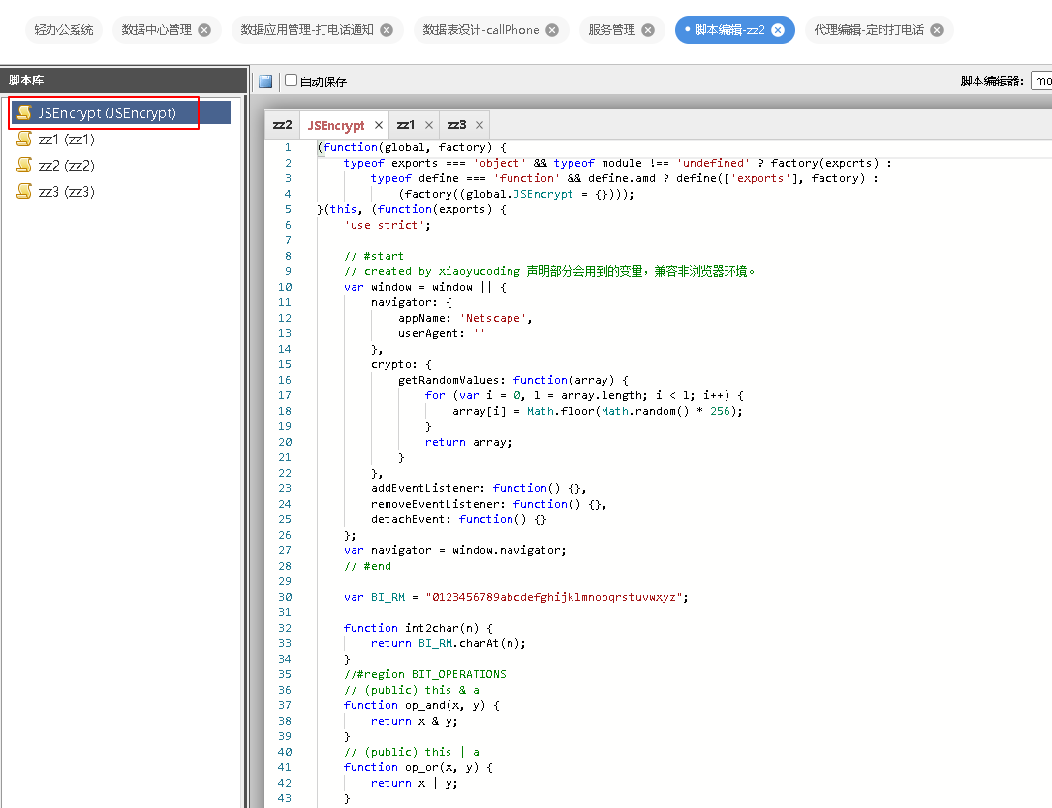Close the JSEncrypt editor tab

click(x=379, y=126)
